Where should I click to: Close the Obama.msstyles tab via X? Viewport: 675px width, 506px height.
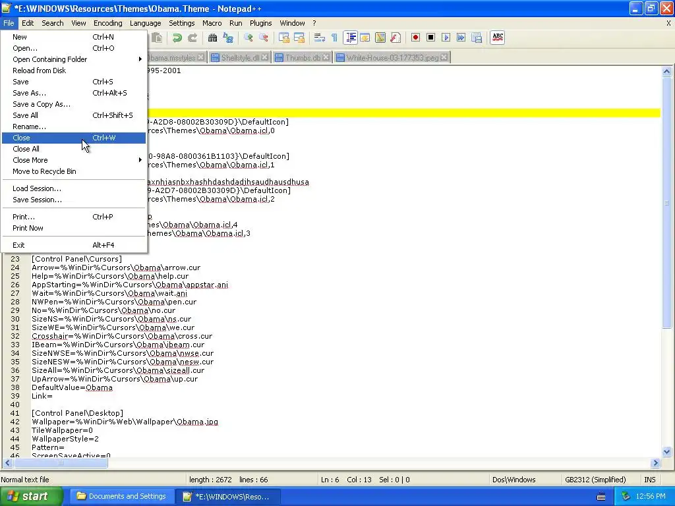pos(200,57)
